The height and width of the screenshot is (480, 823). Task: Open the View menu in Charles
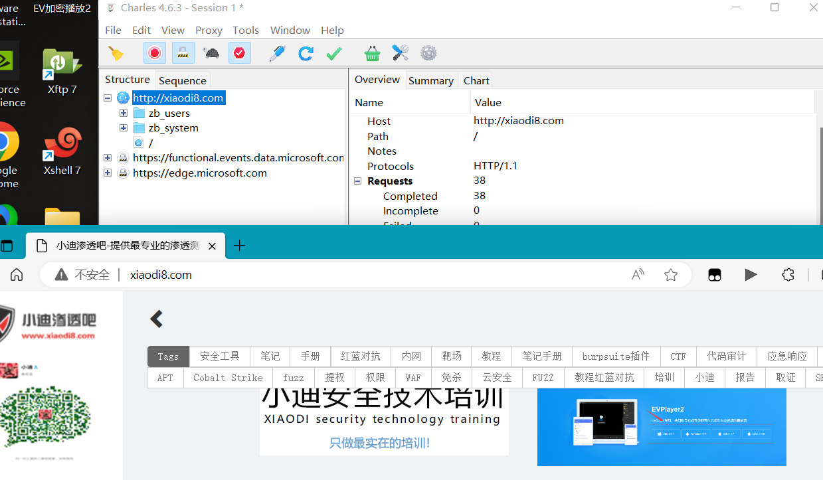(173, 30)
